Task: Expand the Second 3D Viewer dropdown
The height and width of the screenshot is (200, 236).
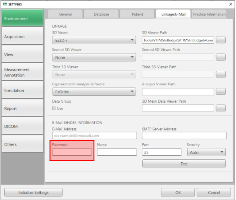Action: tap(94, 57)
